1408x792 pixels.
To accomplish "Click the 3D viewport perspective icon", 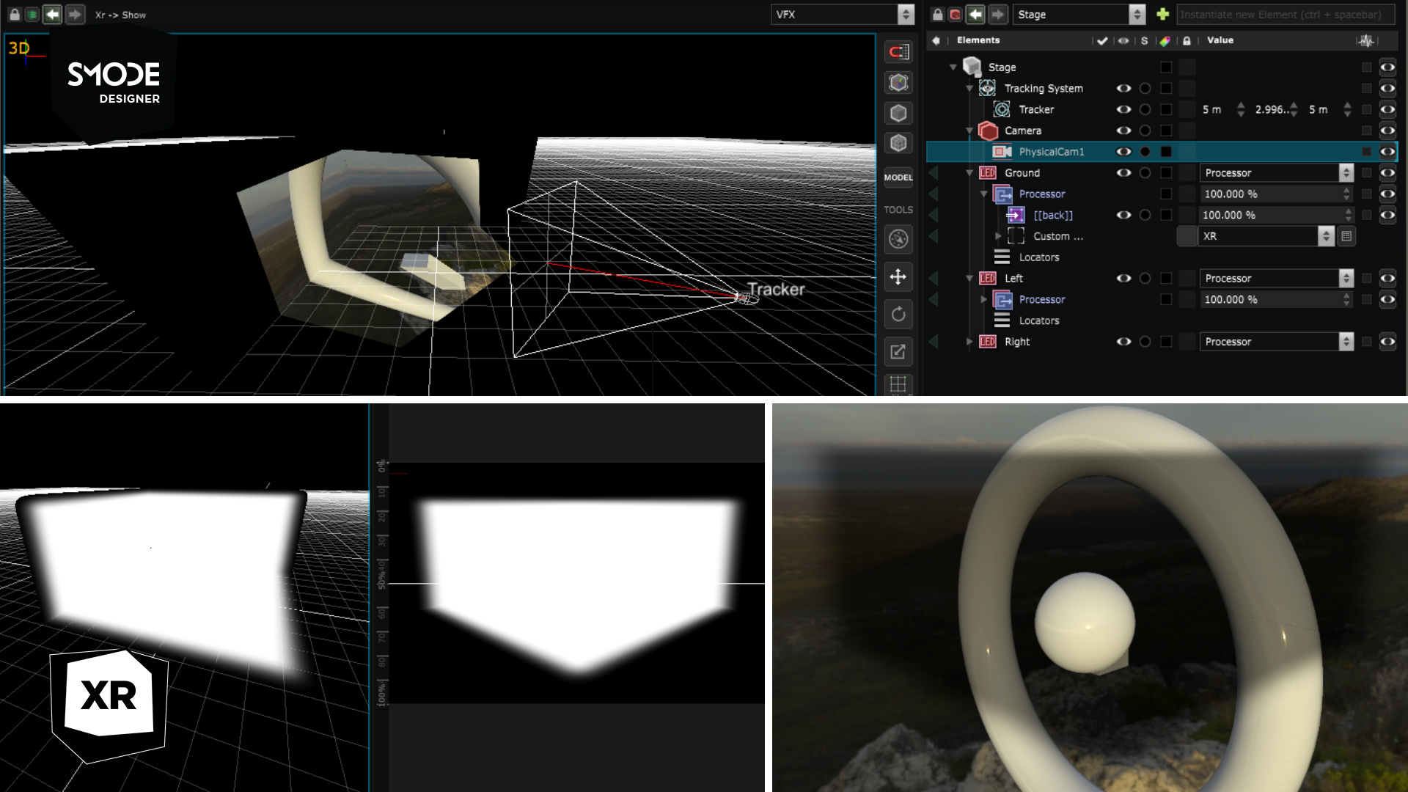I will pyautogui.click(x=18, y=48).
